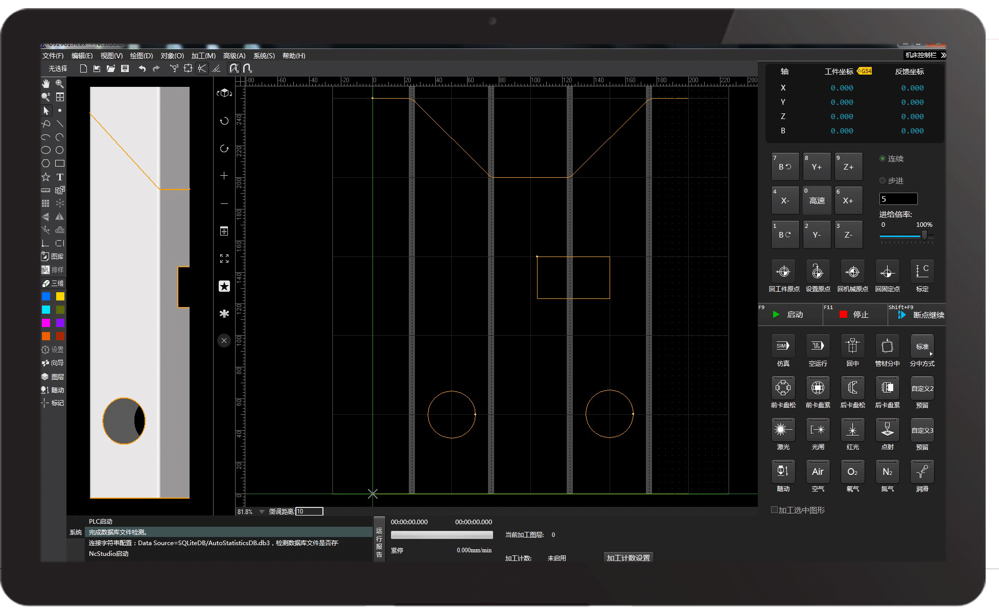Image resolution: width=999 pixels, height=608 pixels.
Task: Select the rectangle drawing tool
Action: pos(60,163)
